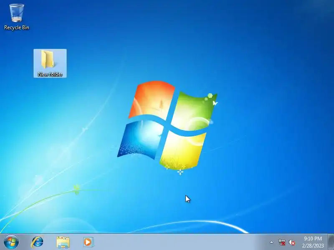Viewport: 334px width, 250px height.
Task: Select the Recycle Bin desktop icon
Action: (x=17, y=17)
